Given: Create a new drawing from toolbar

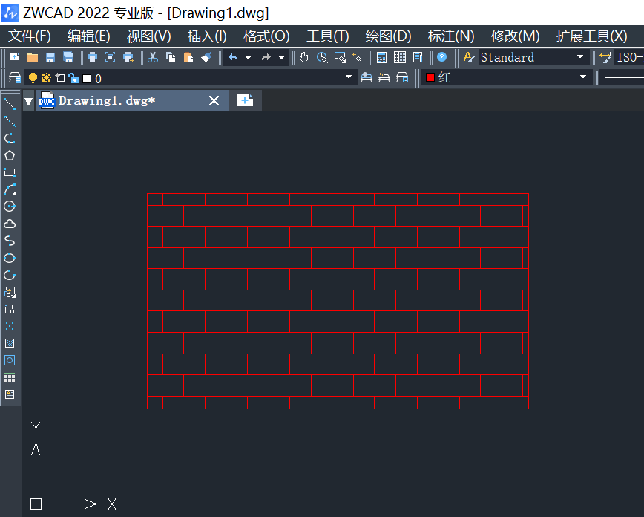Looking at the screenshot, I should coord(14,57).
